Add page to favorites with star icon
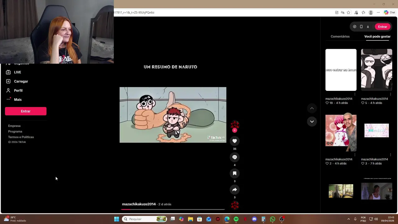Image resolution: width=398 pixels, height=224 pixels. 348,12
